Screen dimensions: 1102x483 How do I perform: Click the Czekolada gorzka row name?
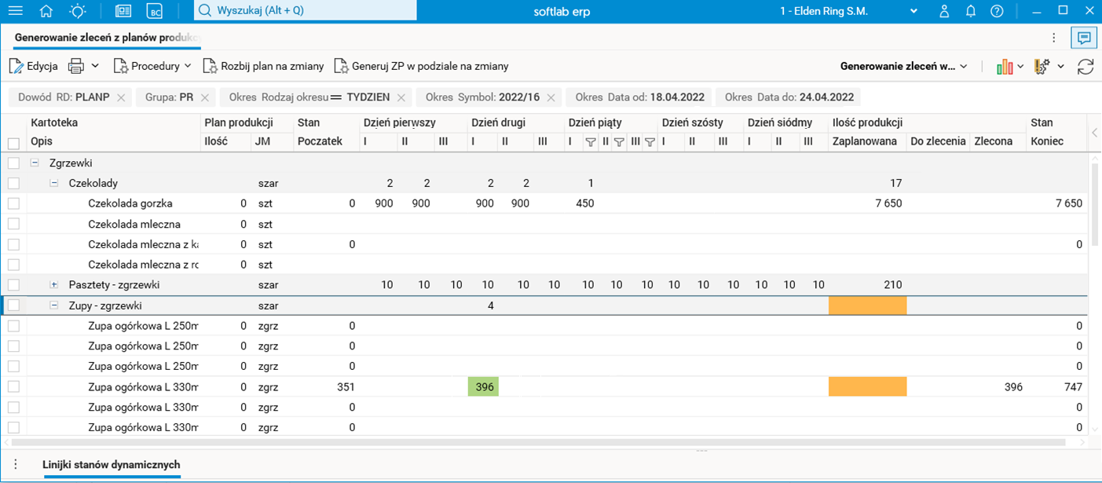[130, 203]
